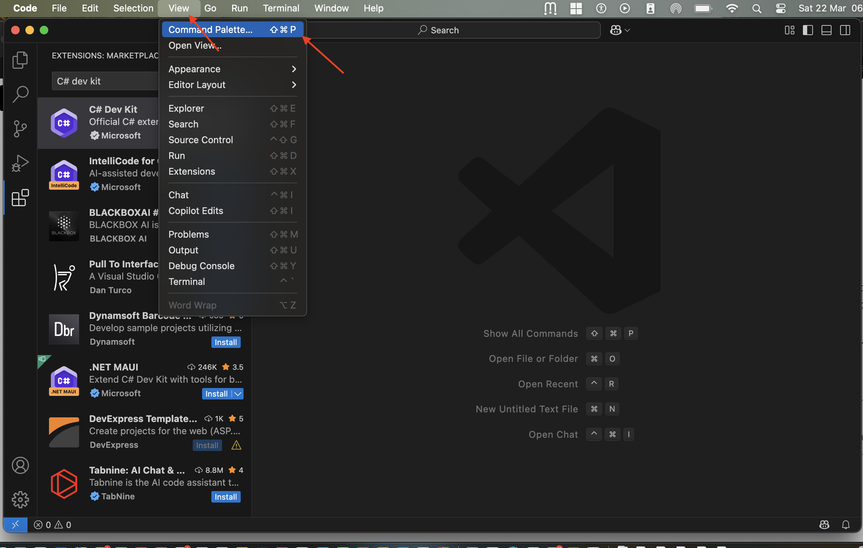The width and height of the screenshot is (863, 548).
Task: Click the Dynamsoft Barcode extension icon
Action: click(x=64, y=329)
